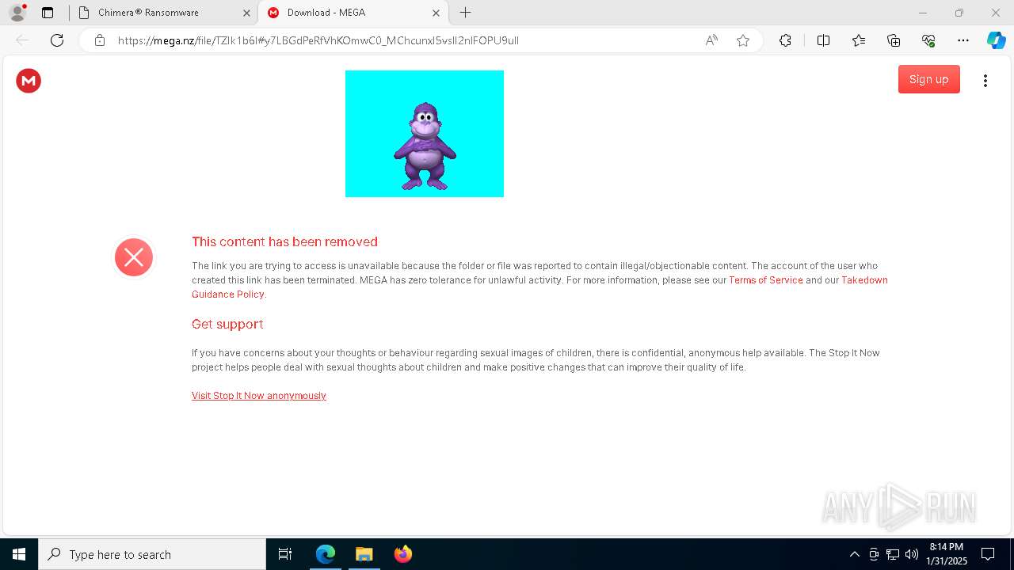This screenshot has height=570, width=1014.
Task: Open Microsoft Edge from taskbar
Action: [326, 554]
